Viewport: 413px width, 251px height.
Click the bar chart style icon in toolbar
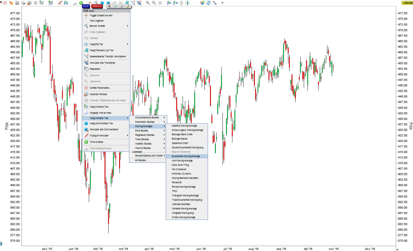pyautogui.click(x=66, y=3)
